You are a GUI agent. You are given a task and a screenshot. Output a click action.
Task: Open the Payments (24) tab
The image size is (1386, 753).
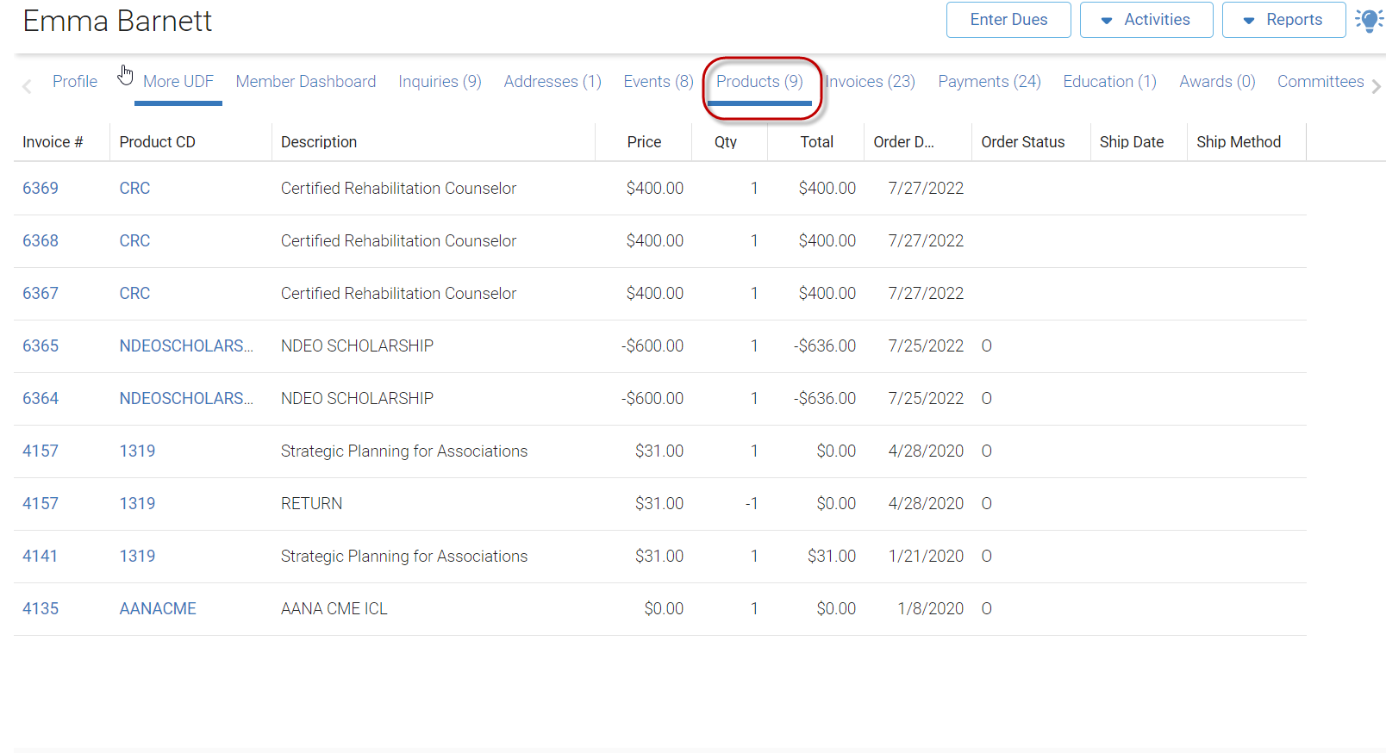pyautogui.click(x=990, y=82)
